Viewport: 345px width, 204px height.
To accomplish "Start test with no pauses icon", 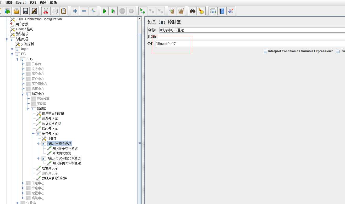I will tap(113, 11).
